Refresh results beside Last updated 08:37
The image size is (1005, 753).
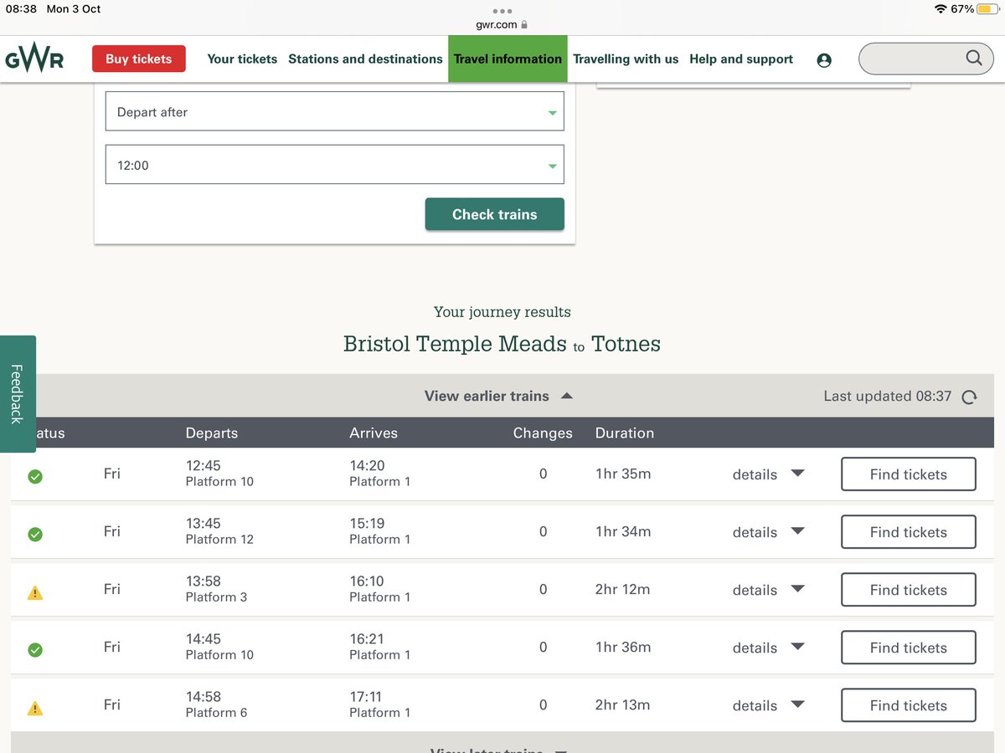point(970,397)
